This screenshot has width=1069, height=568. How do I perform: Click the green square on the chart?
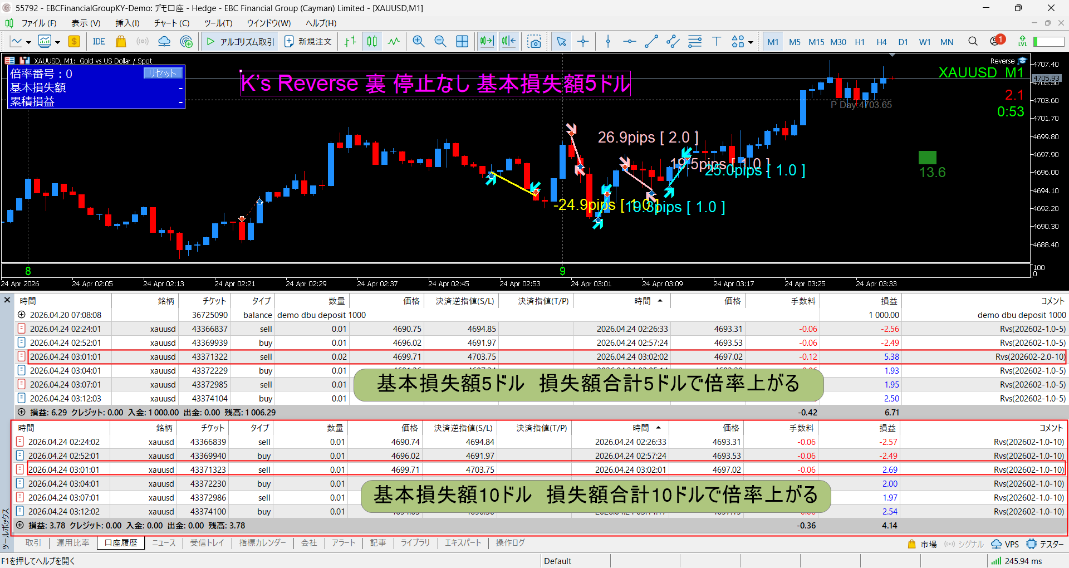[x=927, y=158]
